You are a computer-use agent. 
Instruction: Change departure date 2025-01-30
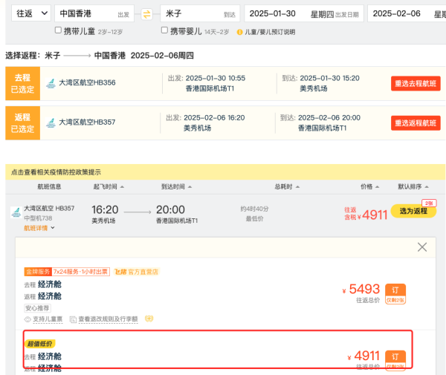coord(304,13)
